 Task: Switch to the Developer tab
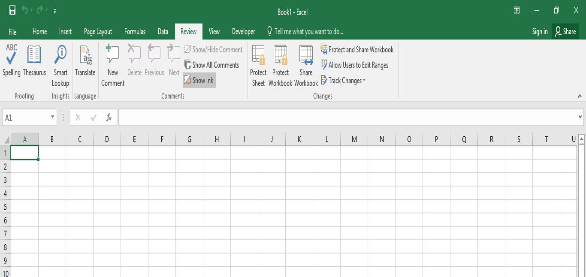pos(243,31)
